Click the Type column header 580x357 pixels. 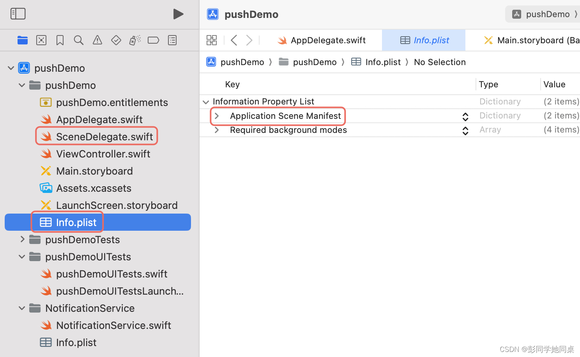(488, 84)
